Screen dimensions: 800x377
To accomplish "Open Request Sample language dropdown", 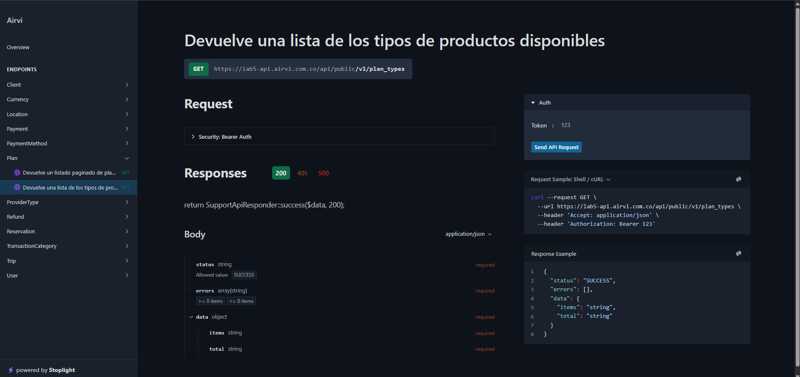I will 570,180.
